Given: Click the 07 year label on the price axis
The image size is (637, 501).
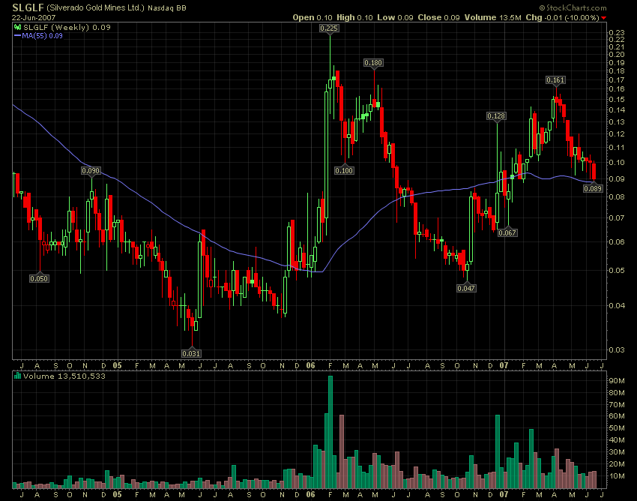Looking at the screenshot, I should (x=504, y=365).
